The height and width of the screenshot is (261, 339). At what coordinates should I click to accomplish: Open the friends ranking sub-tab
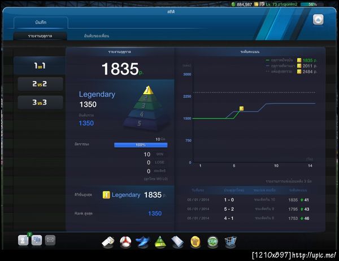point(97,36)
